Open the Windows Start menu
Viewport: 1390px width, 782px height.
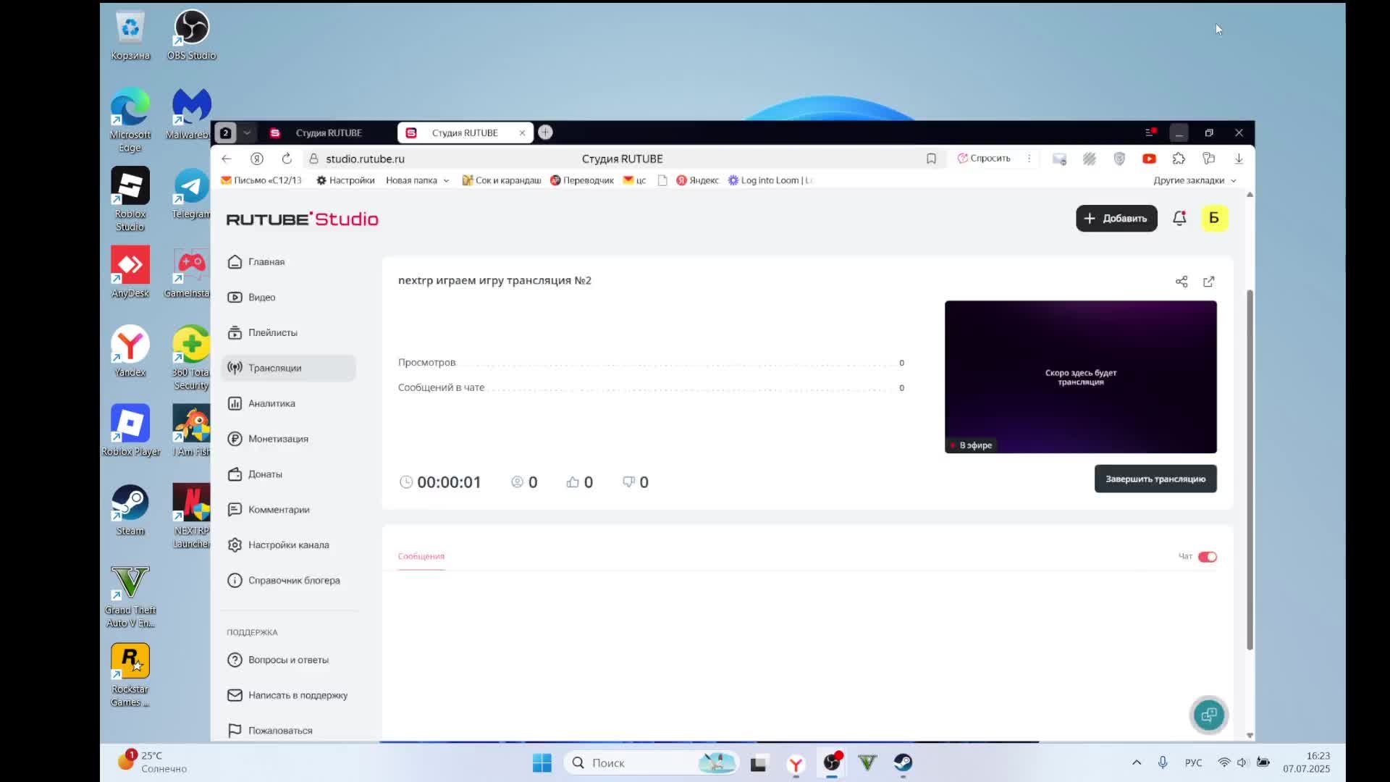[x=542, y=762]
